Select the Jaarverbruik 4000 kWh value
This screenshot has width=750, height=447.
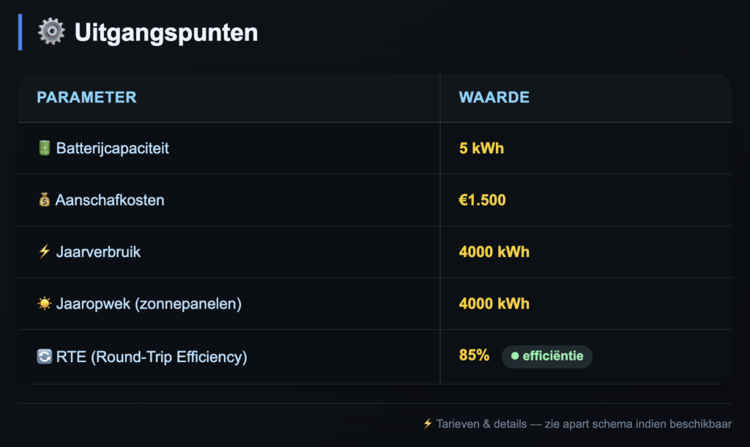pyautogui.click(x=494, y=252)
